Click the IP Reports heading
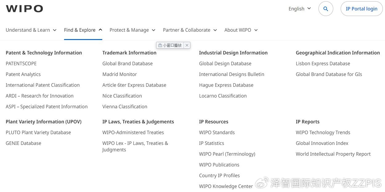The width and height of the screenshot is (385, 192). [x=308, y=122]
